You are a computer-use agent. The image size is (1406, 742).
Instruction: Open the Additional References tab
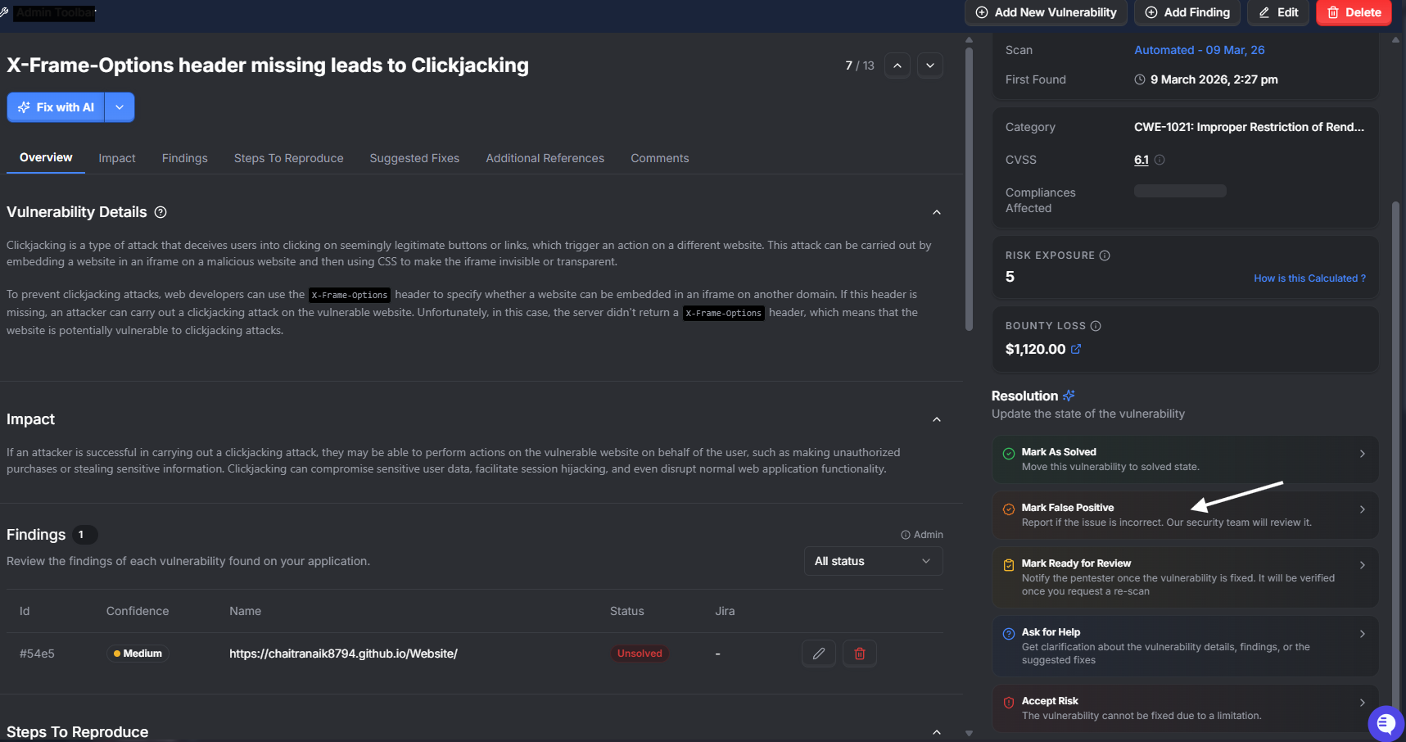tap(545, 158)
